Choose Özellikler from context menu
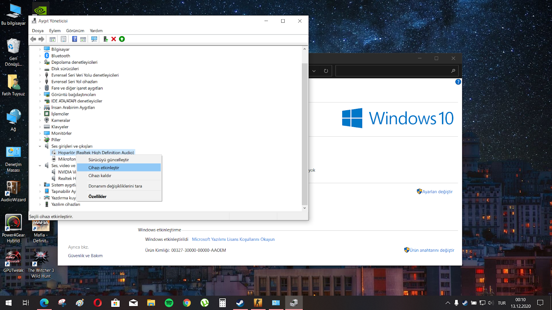This screenshot has width=552, height=310. (x=119, y=196)
